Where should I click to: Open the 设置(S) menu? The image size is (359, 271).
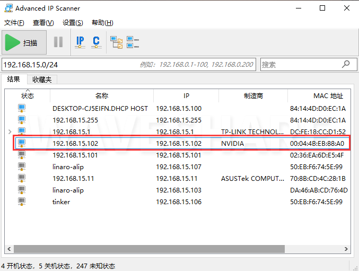pyautogui.click(x=73, y=23)
